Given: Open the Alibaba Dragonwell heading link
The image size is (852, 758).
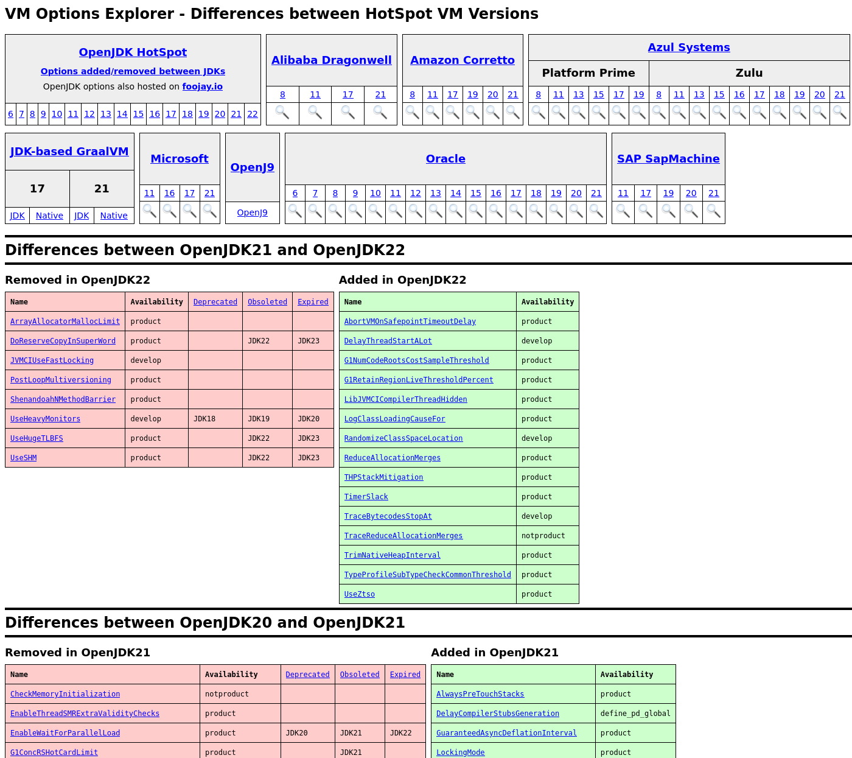Looking at the screenshot, I should click(x=332, y=60).
